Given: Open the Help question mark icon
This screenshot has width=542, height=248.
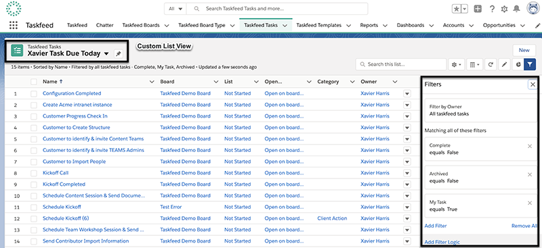Looking at the screenshot, I should (x=492, y=9).
